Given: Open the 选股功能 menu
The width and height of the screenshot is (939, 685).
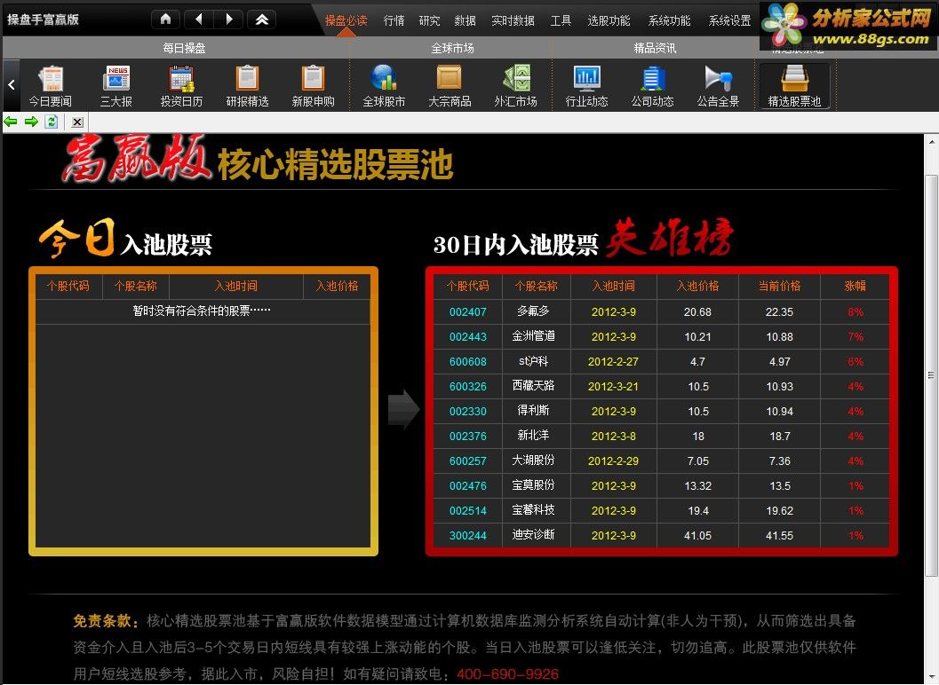Looking at the screenshot, I should click(x=609, y=20).
